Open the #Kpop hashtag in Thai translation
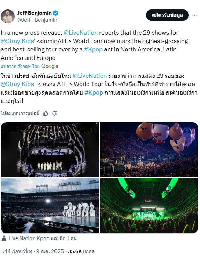The image size is (200, 256). coord(94,92)
